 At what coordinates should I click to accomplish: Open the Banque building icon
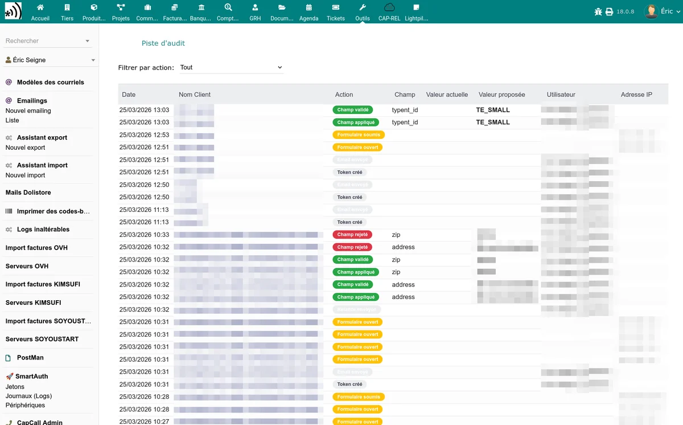201,7
